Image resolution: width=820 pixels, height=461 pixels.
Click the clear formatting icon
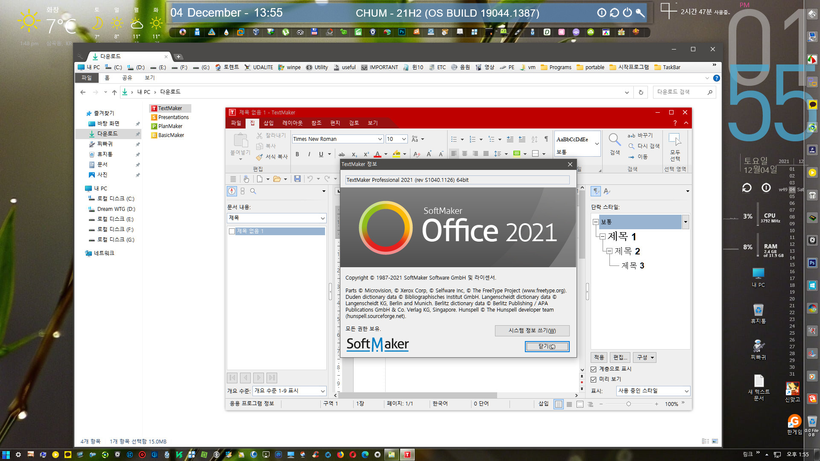[417, 154]
